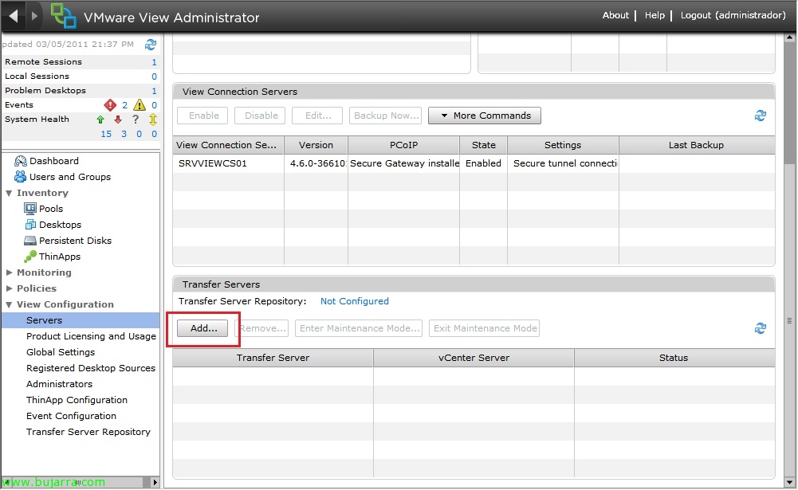
Task: Sort by the State column header
Action: (x=483, y=146)
